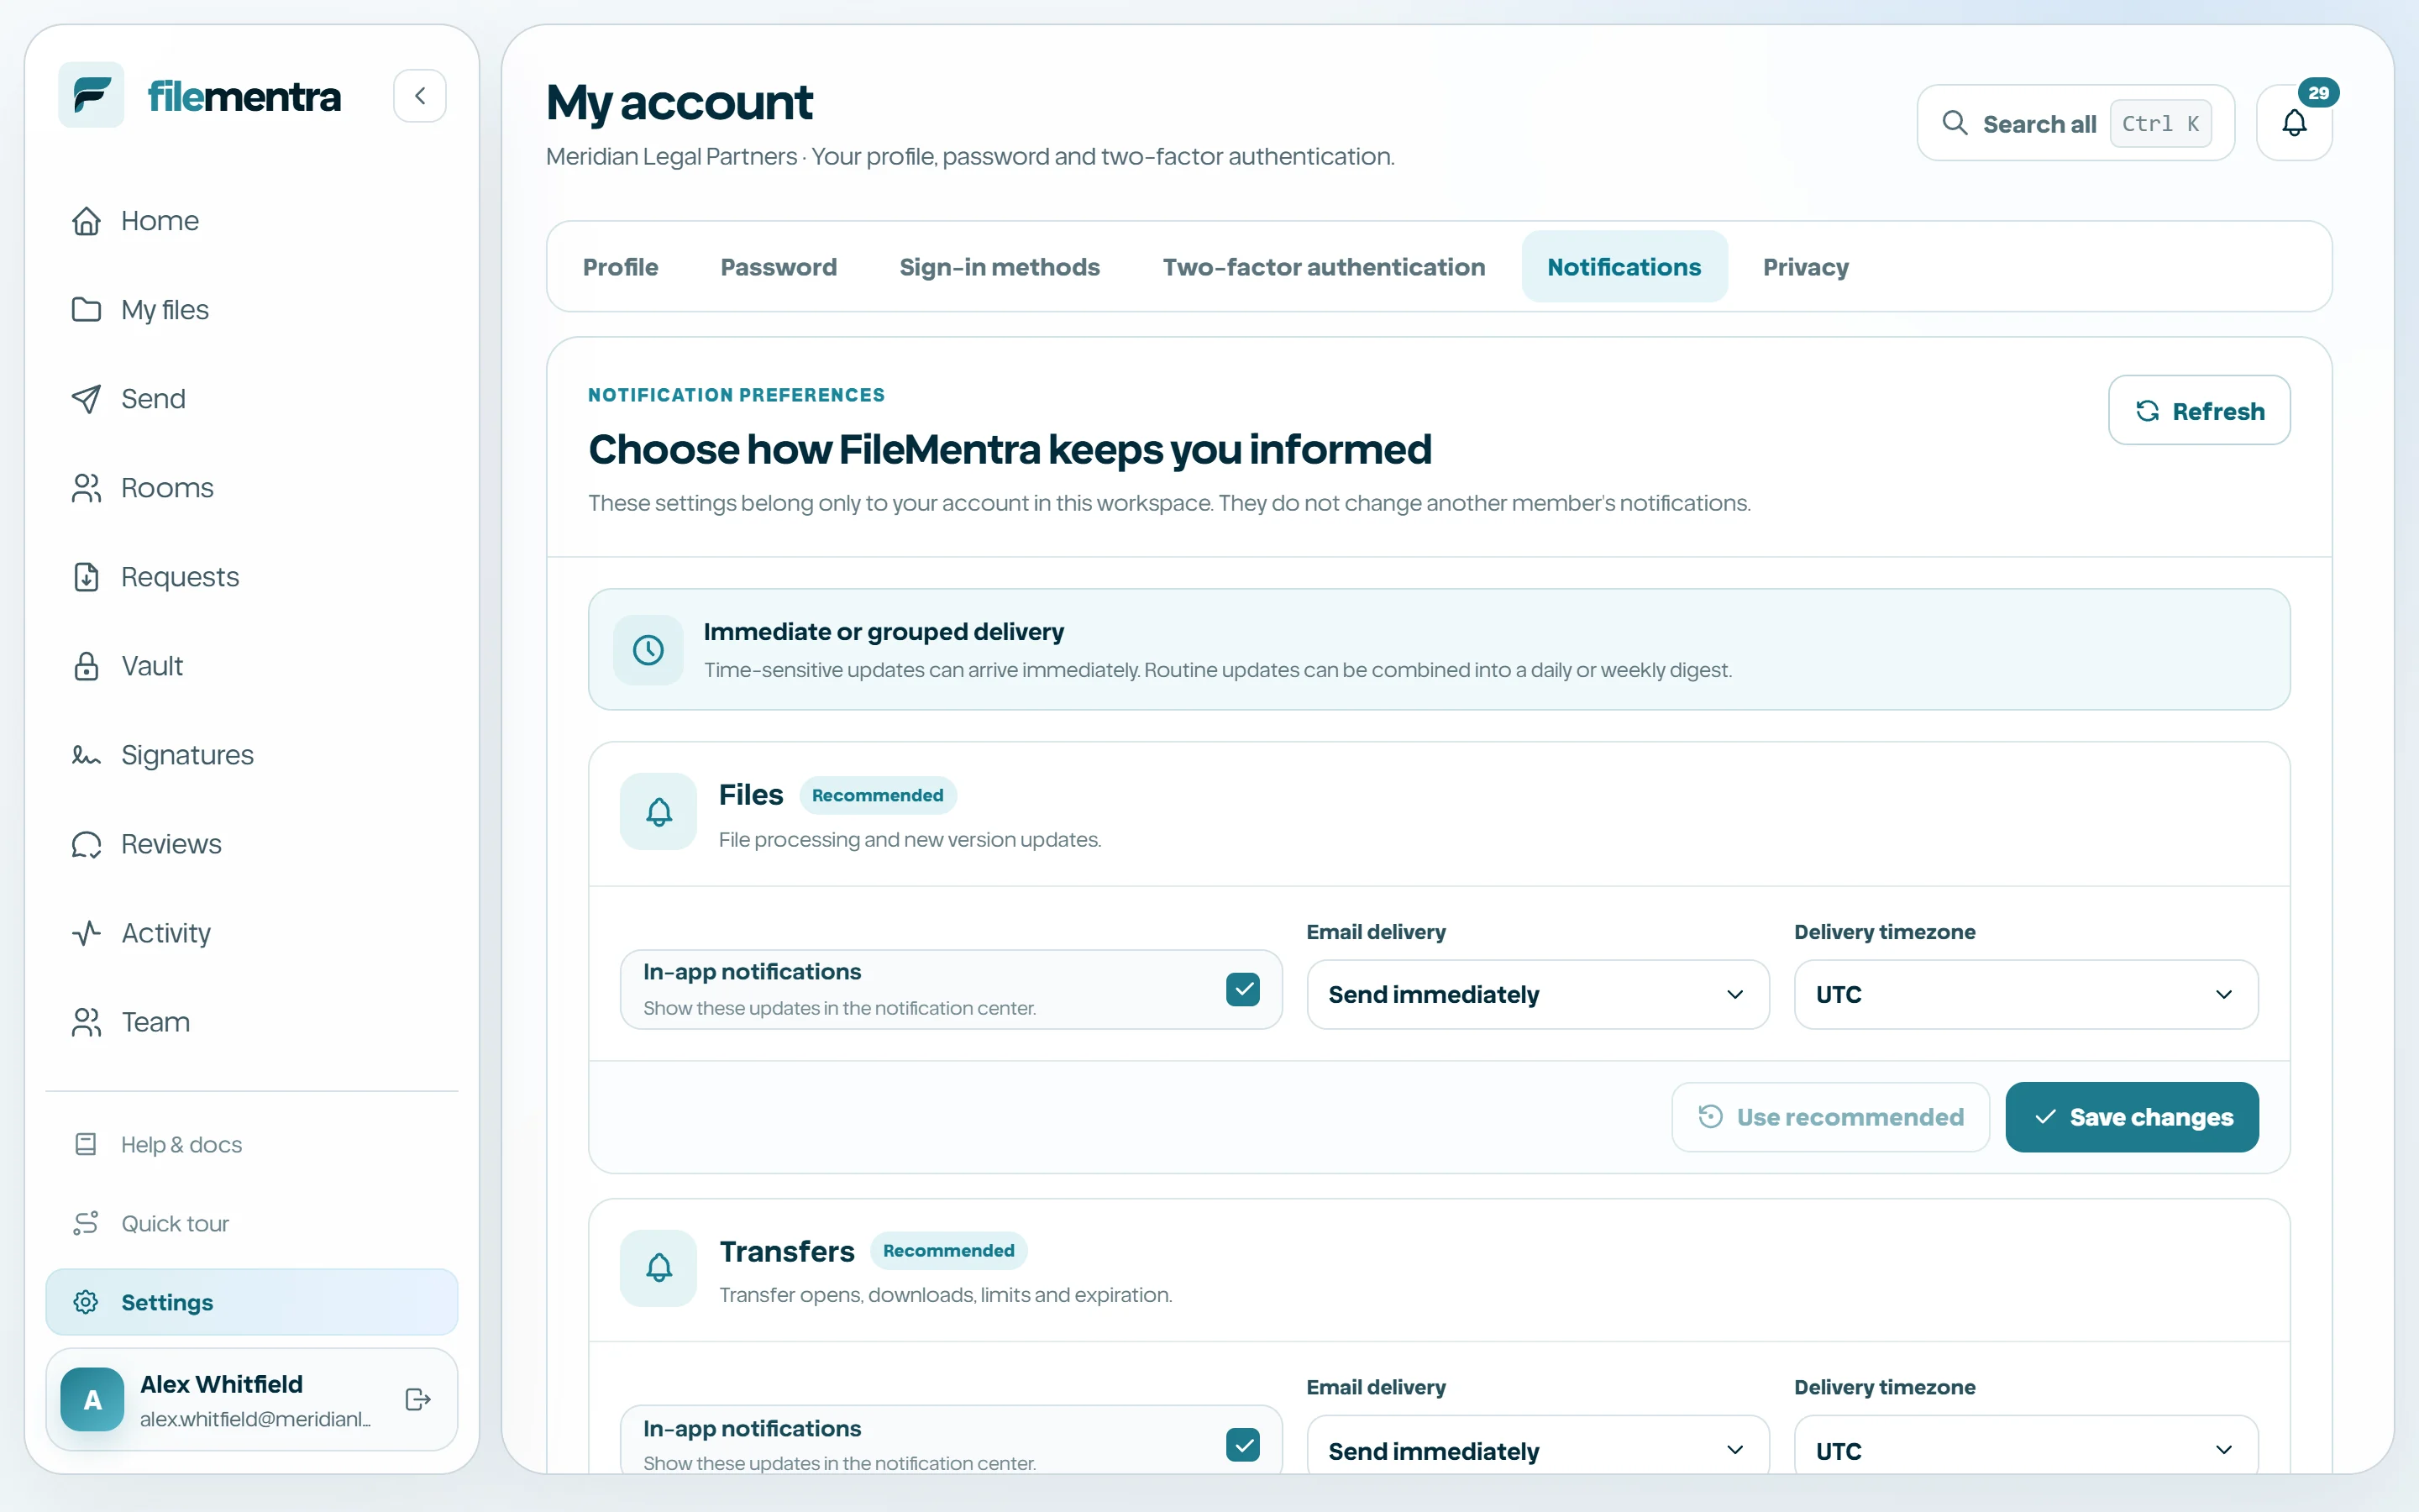This screenshot has height=1512, width=2419.
Task: Switch to the Profile tab
Action: [x=621, y=267]
